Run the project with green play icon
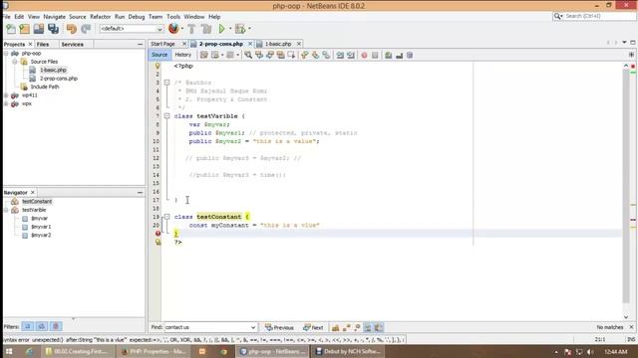The image size is (638, 358). (x=221, y=29)
